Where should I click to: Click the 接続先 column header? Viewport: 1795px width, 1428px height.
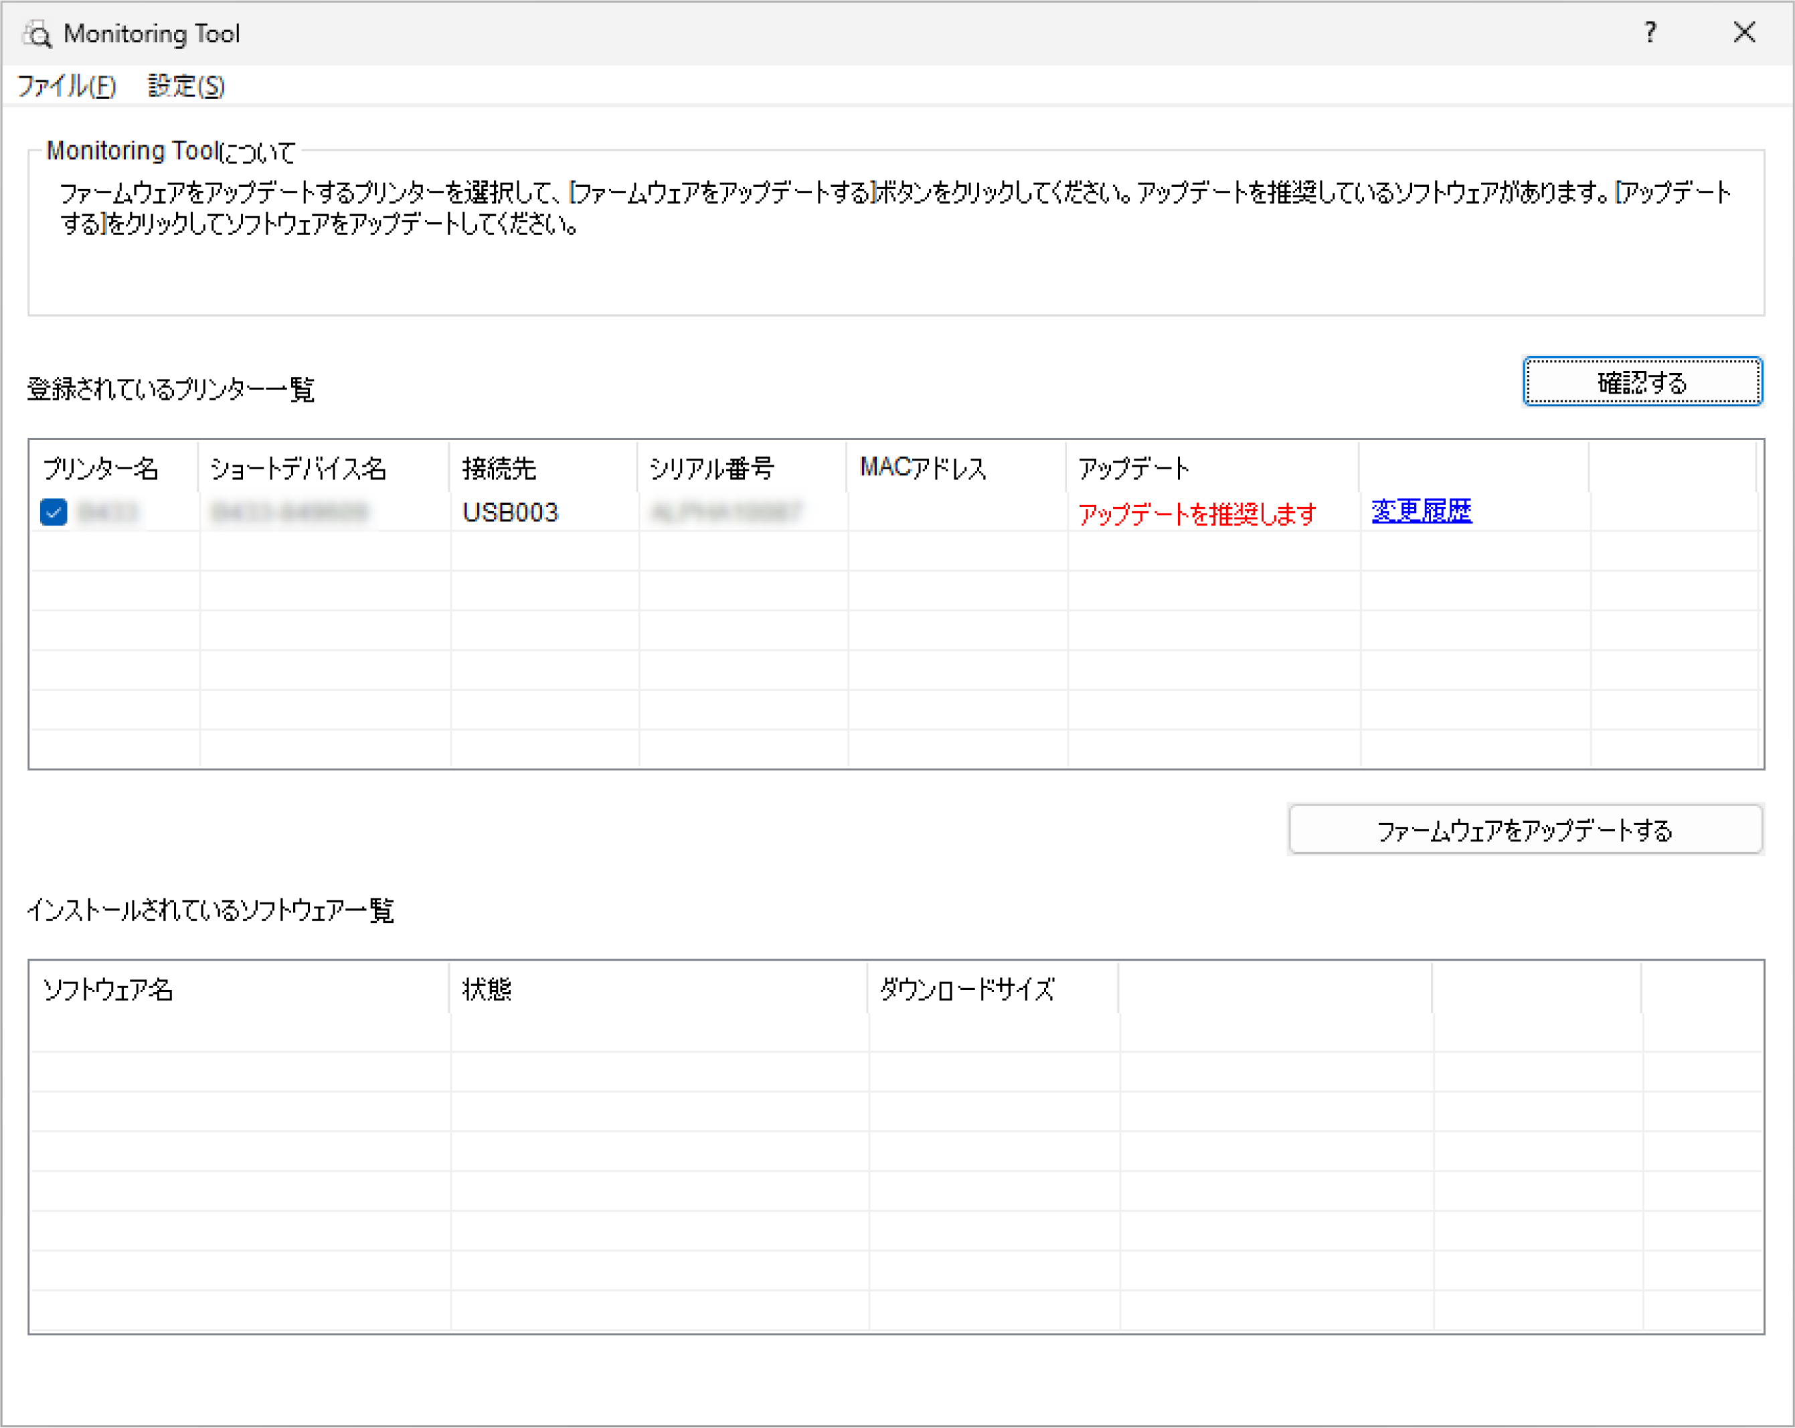(543, 468)
